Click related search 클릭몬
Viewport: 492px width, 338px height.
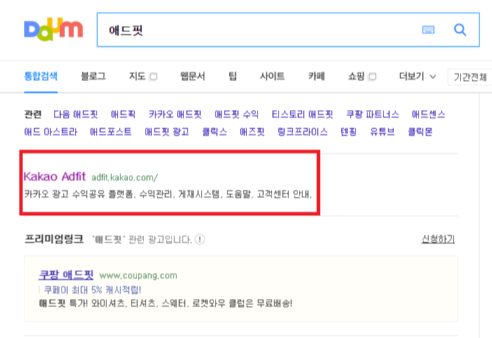pos(420,132)
